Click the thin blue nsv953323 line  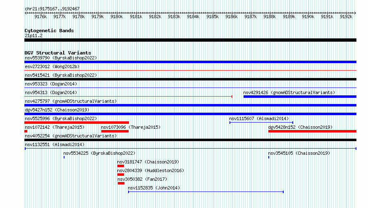pyautogui.click(x=190, y=87)
